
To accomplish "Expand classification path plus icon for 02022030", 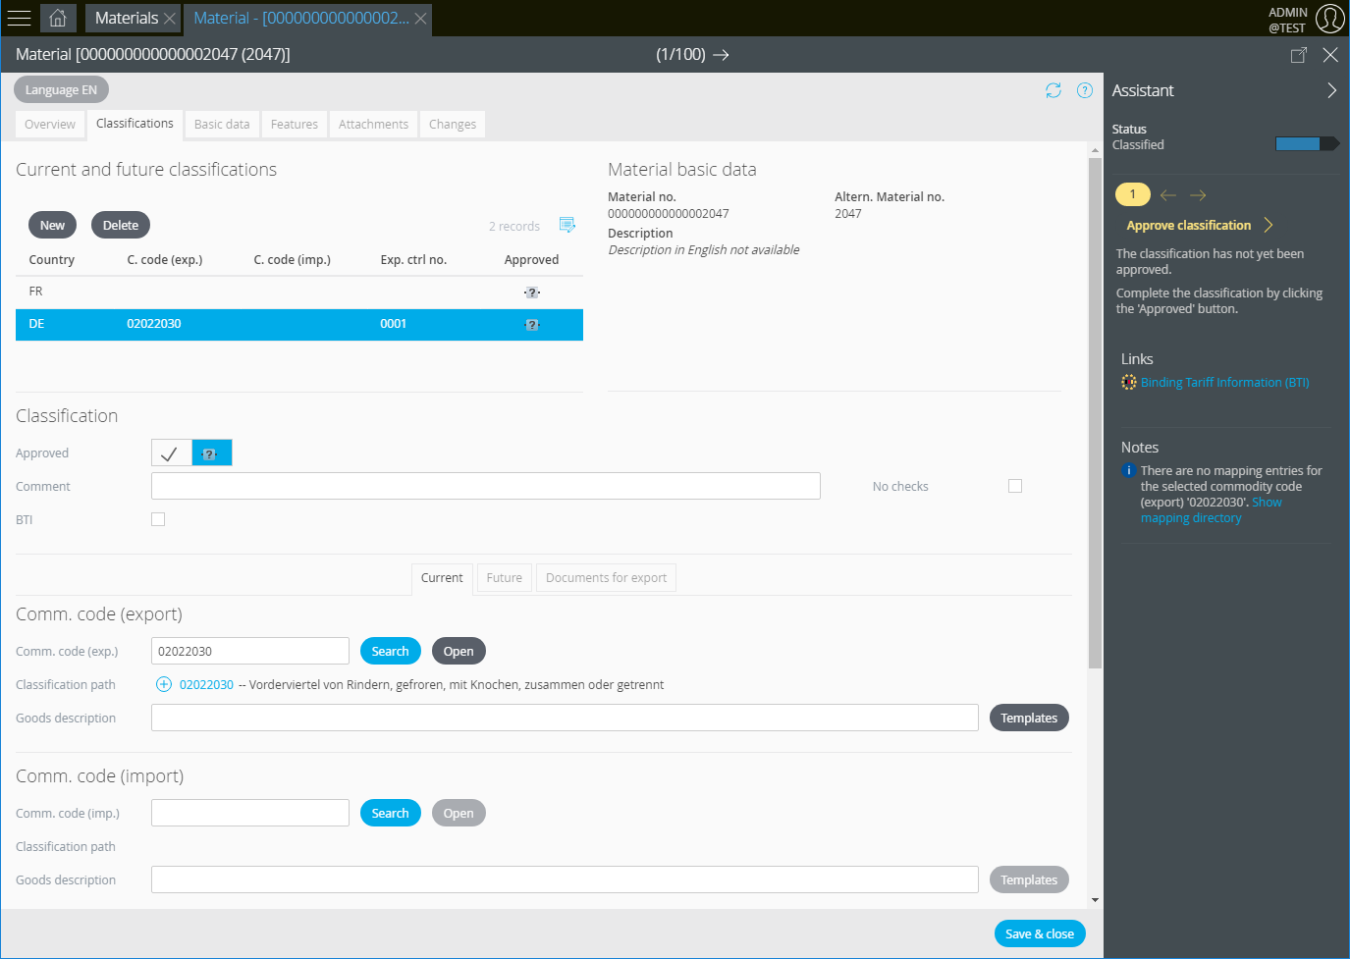I will 164,685.
